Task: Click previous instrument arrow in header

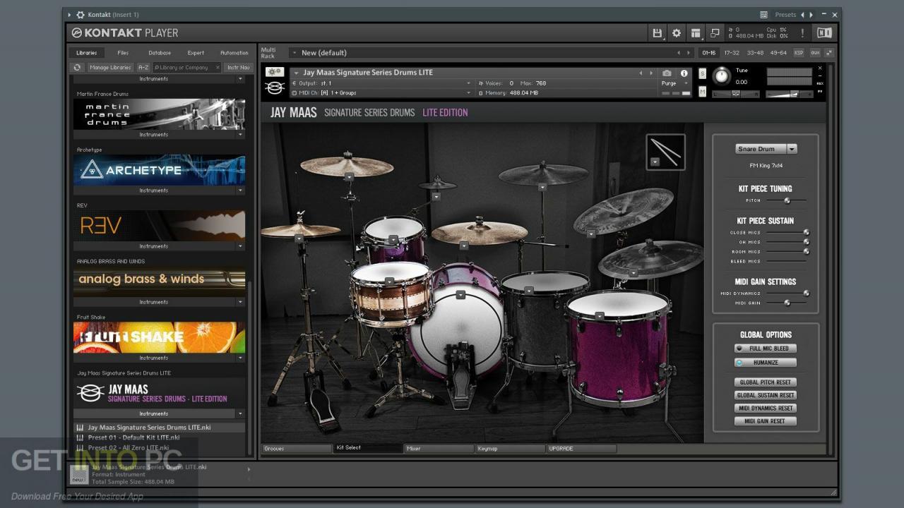Action: click(x=641, y=73)
